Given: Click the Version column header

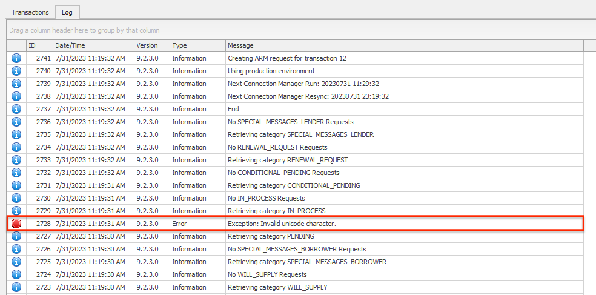Looking at the screenshot, I should tap(151, 45).
